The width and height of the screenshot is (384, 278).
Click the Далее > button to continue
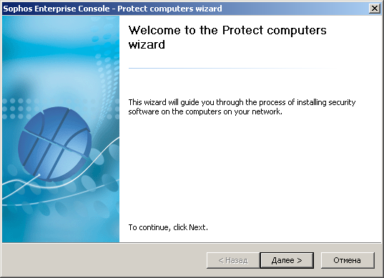[287, 260]
